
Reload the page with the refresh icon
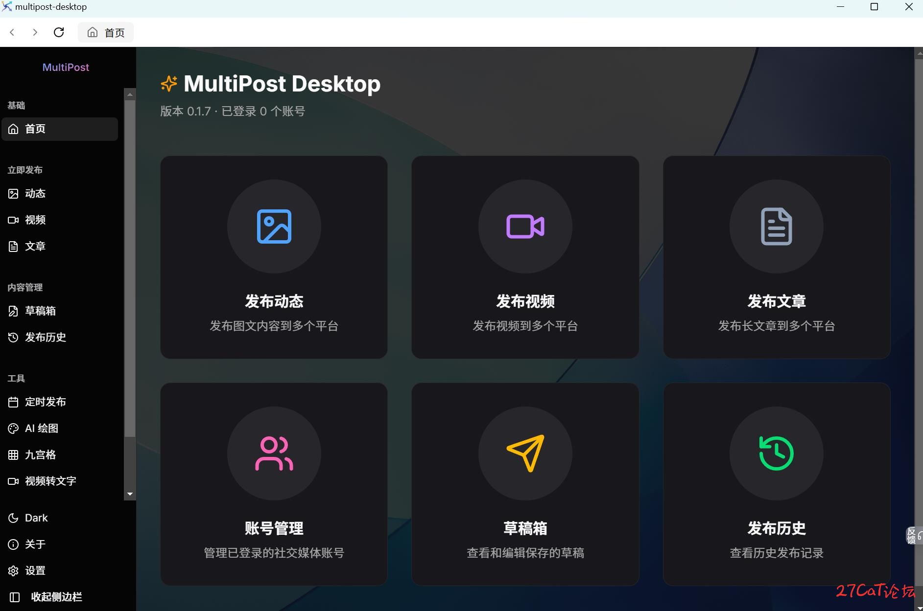pos(59,32)
